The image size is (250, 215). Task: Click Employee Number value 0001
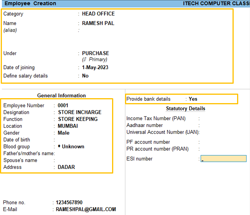click(x=63, y=105)
